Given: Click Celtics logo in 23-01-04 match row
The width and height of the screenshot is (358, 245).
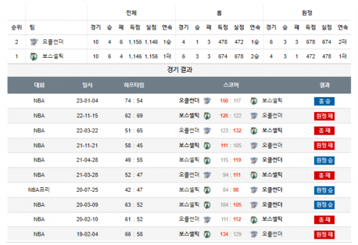Looking at the screenshot, I should [254, 101].
